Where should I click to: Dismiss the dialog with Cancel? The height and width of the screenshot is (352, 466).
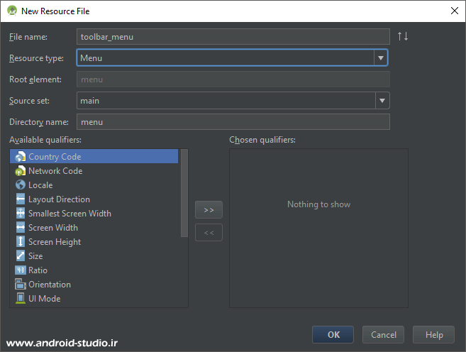coord(384,335)
